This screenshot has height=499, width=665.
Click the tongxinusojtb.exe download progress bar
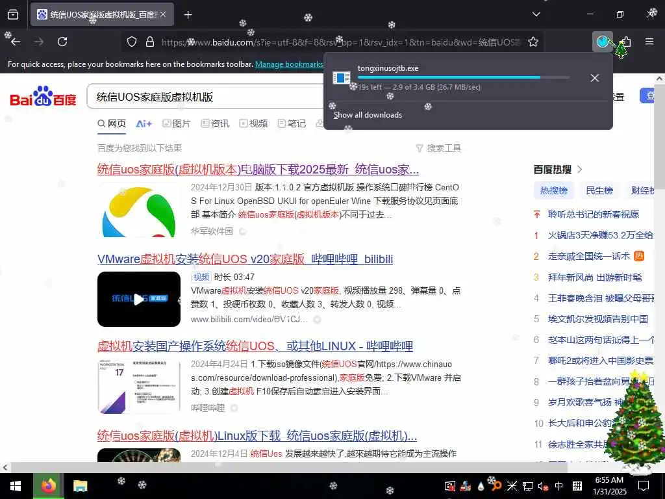coord(464,77)
